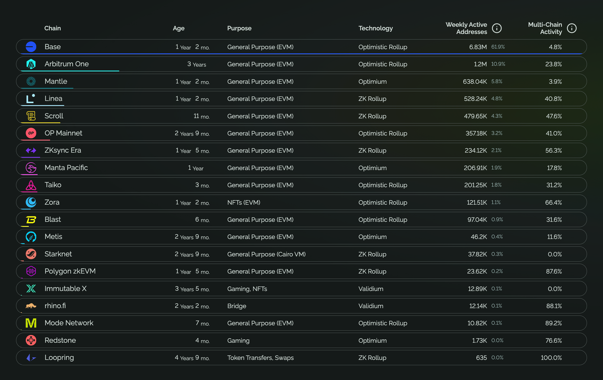Click Starknet's General Purpose (Cairo VM) cell

(x=266, y=254)
